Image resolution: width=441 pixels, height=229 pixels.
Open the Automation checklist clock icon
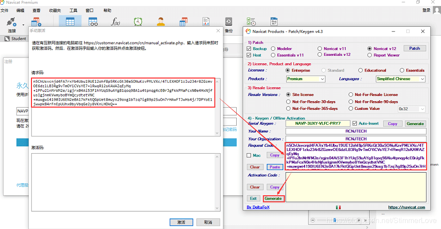(251, 22)
